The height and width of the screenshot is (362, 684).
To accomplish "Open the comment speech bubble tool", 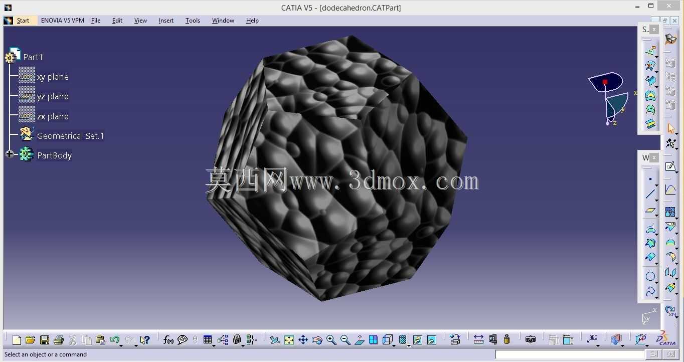I will coord(183,340).
